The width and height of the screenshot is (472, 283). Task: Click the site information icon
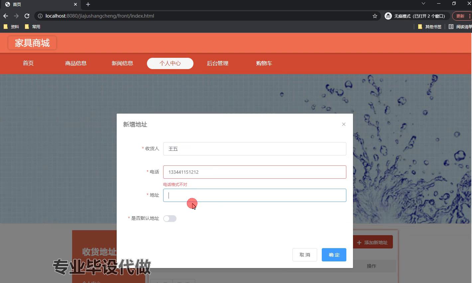[40, 16]
